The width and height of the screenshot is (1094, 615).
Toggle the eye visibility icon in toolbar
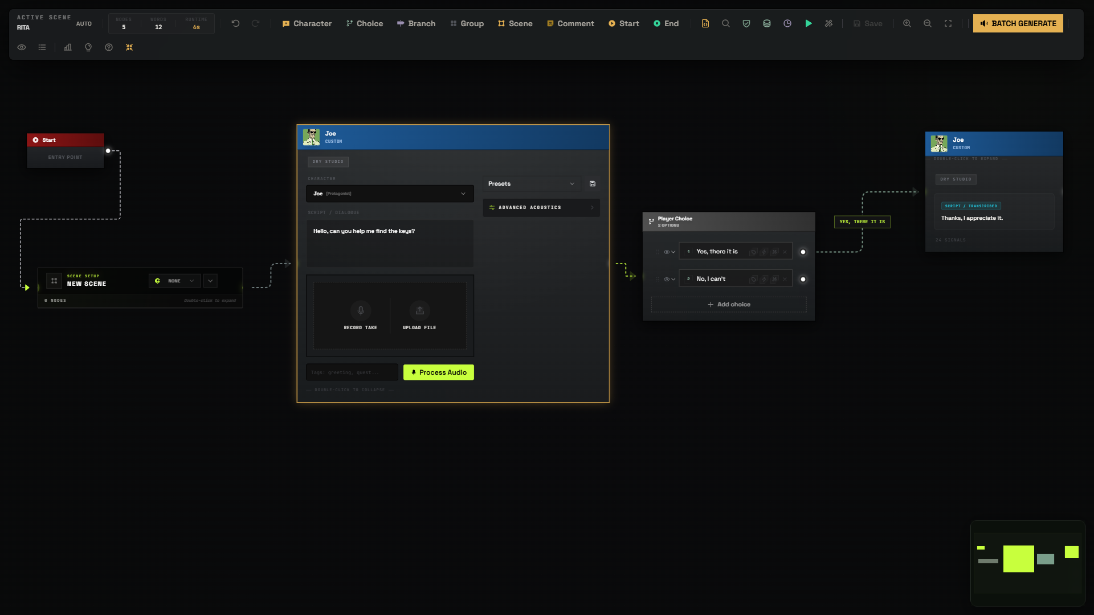tap(22, 47)
